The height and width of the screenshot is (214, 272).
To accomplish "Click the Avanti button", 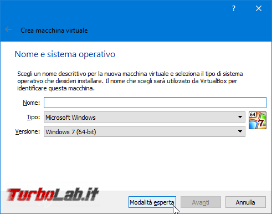I will (201, 202).
